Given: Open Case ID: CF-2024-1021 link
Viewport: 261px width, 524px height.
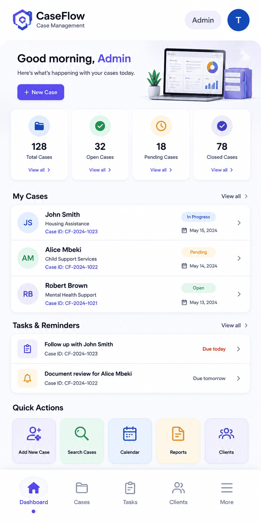Looking at the screenshot, I should pyautogui.click(x=71, y=303).
